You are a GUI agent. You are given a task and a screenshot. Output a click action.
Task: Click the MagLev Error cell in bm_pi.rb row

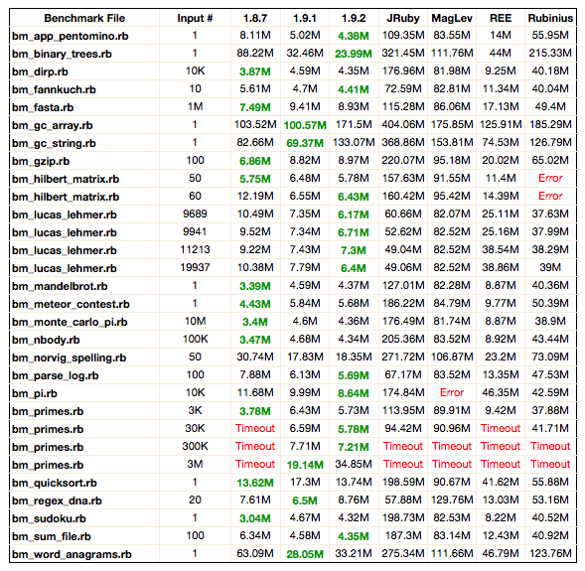(452, 392)
